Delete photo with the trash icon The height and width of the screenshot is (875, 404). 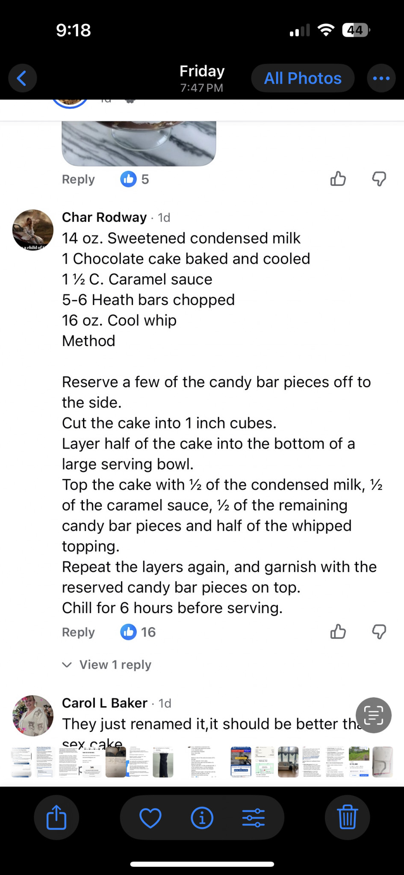click(x=347, y=818)
